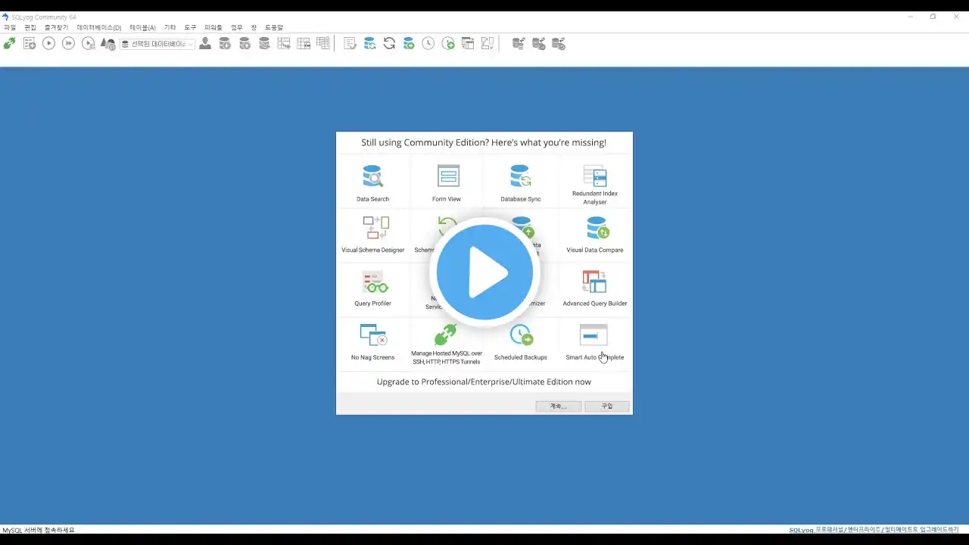Click the 계속... continue button
The width and height of the screenshot is (969, 545).
click(x=559, y=406)
